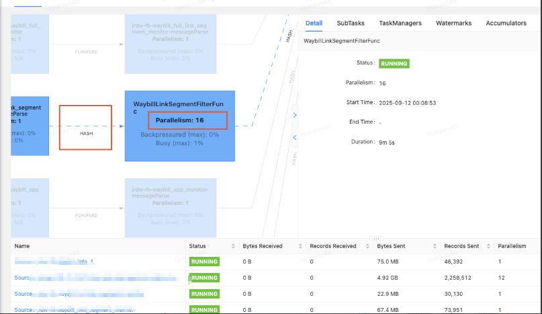Click the FORWARD edge label to the full_link_segment node

pos(86,52)
